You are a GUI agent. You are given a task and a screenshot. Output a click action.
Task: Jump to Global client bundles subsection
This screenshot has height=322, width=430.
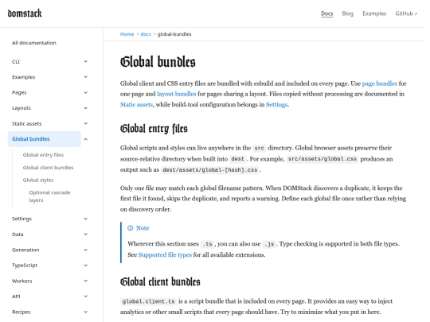48,167
